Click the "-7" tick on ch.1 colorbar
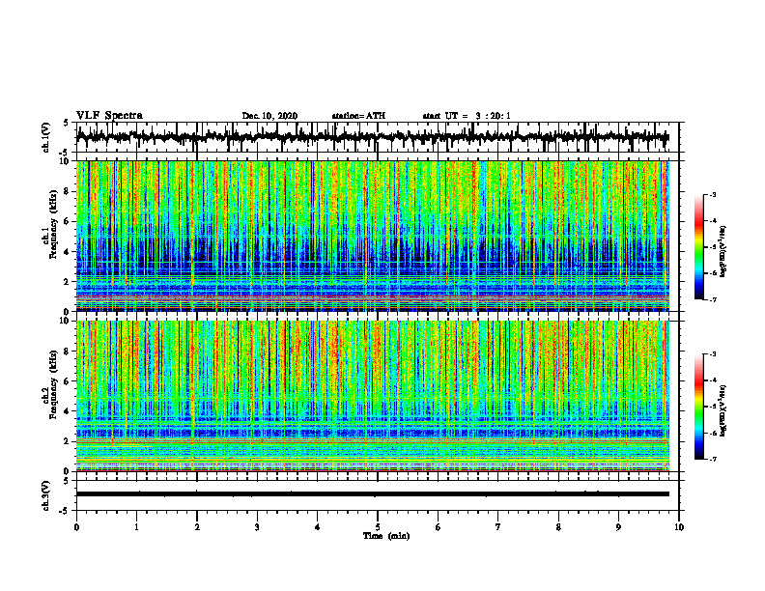The image size is (765, 591). coord(713,299)
